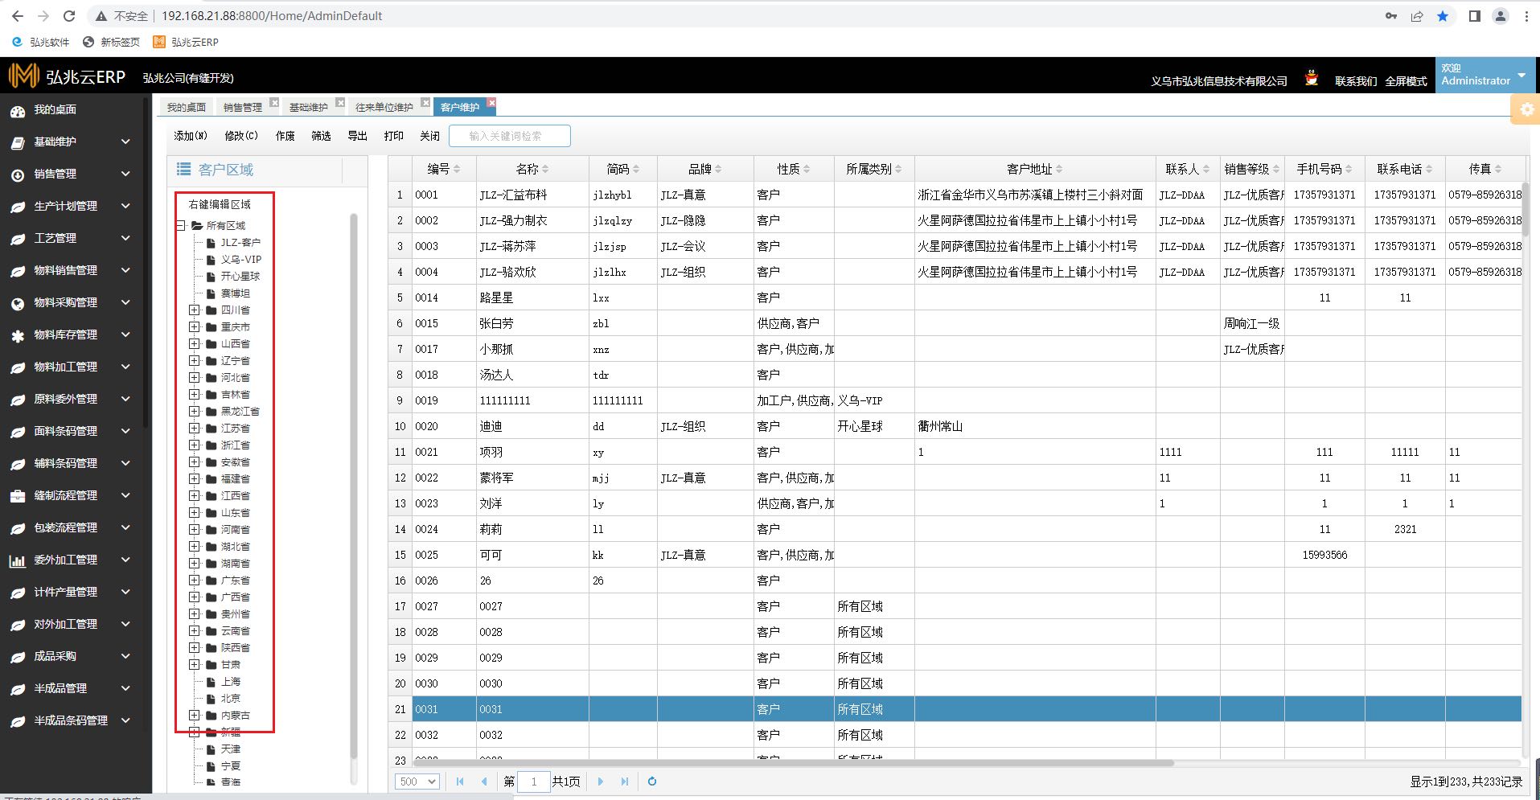Click the 物料销售管理 sidebar icon
Image resolution: width=1540 pixels, height=800 pixels.
pos(18,271)
